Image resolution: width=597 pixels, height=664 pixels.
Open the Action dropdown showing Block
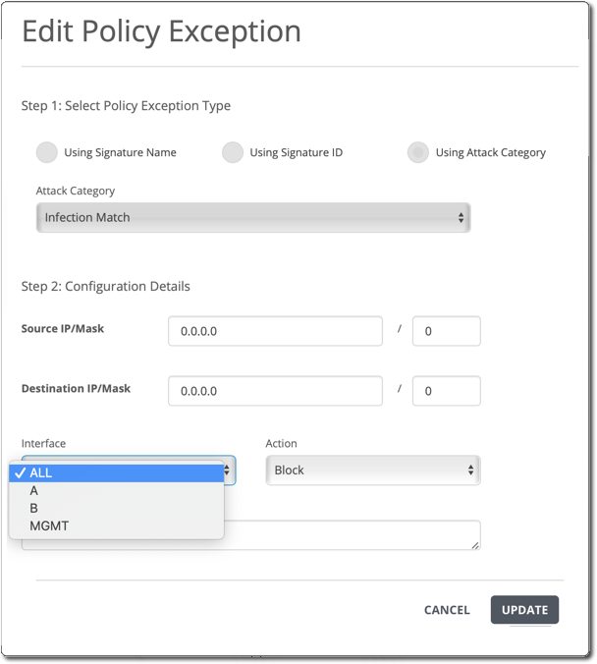pyautogui.click(x=373, y=470)
